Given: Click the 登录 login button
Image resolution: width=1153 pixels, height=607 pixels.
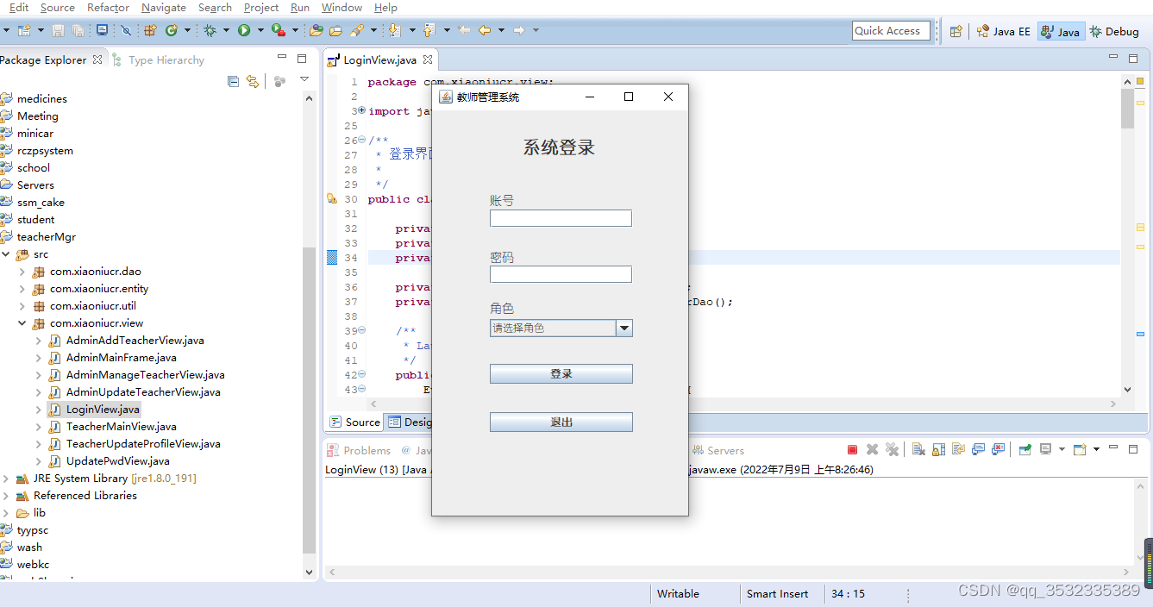Looking at the screenshot, I should click(x=561, y=373).
